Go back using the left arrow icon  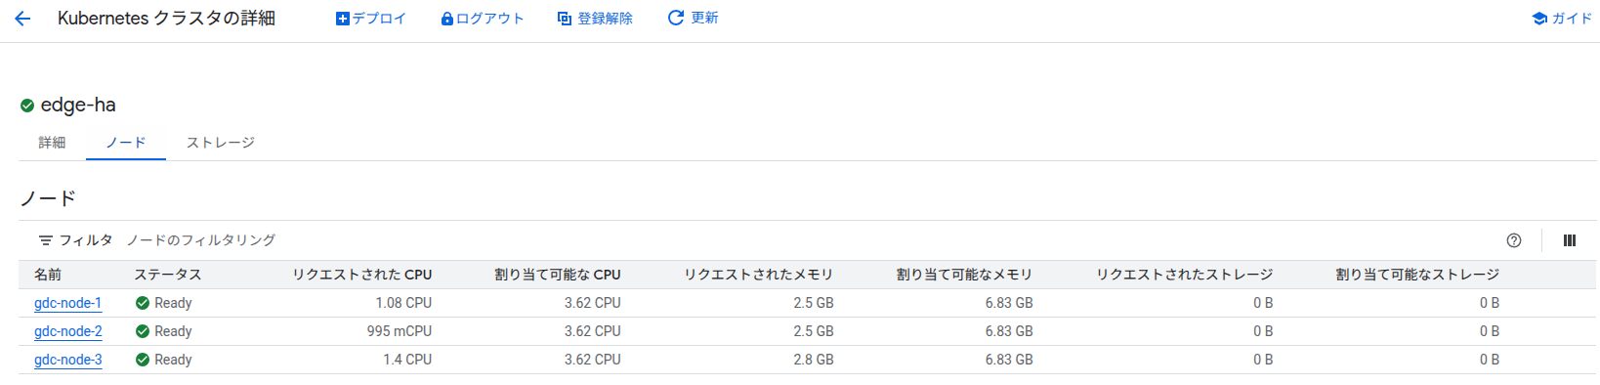(x=22, y=19)
